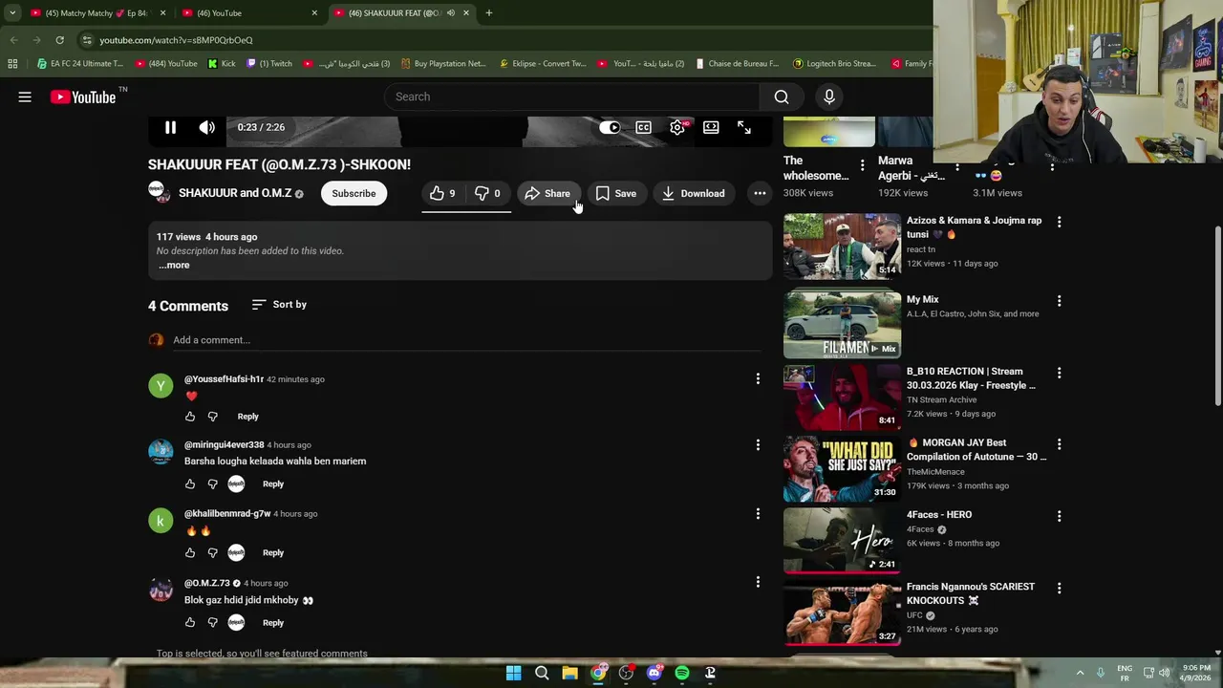This screenshot has width=1223, height=688.
Task: Click the address bar URL
Action: [176, 40]
